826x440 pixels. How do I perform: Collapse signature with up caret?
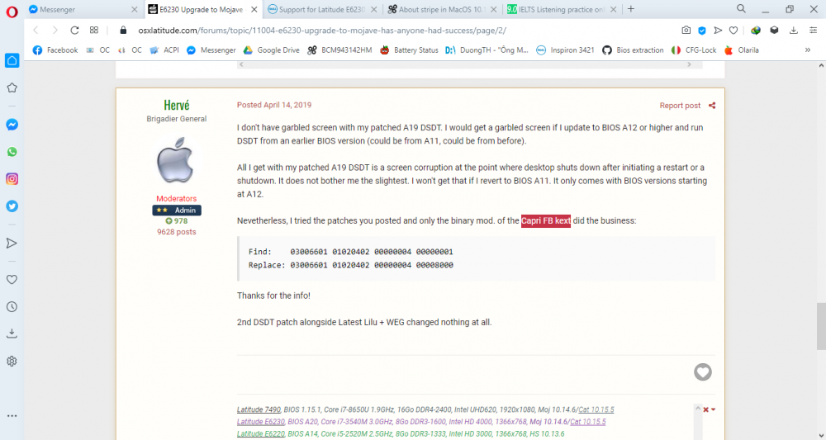click(x=698, y=409)
